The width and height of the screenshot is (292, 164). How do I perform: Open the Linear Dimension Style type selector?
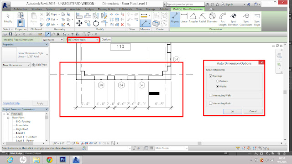(26, 55)
